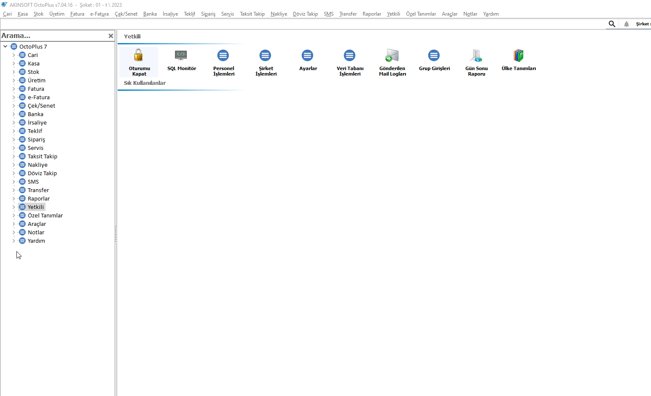Click in the Arama search field
The width and height of the screenshot is (651, 396).
point(54,36)
